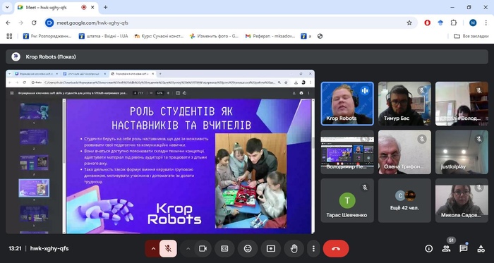Open the Все закладки bookmarks folder
This screenshot has width=494, height=263.
471,36
